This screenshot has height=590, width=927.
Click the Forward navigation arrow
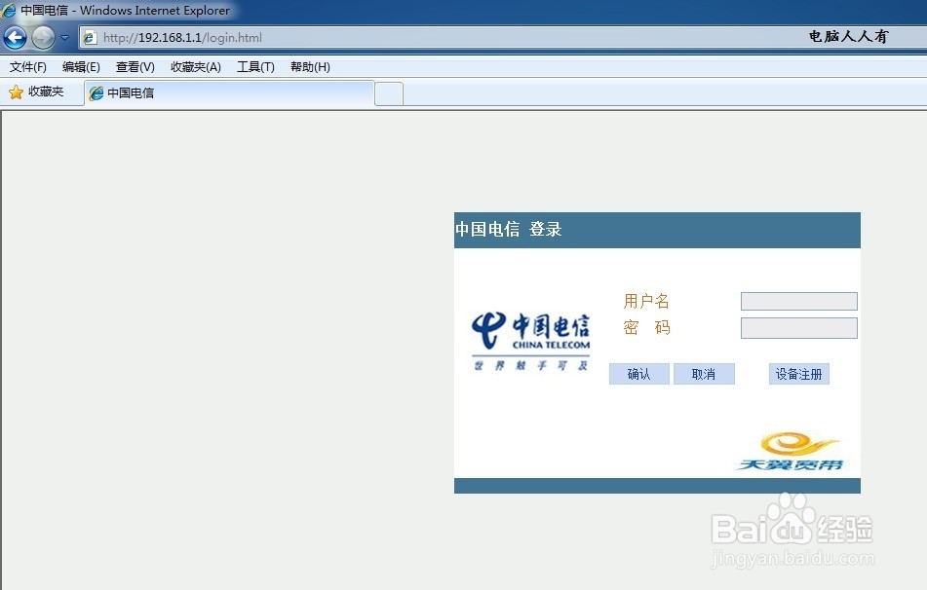[41, 38]
